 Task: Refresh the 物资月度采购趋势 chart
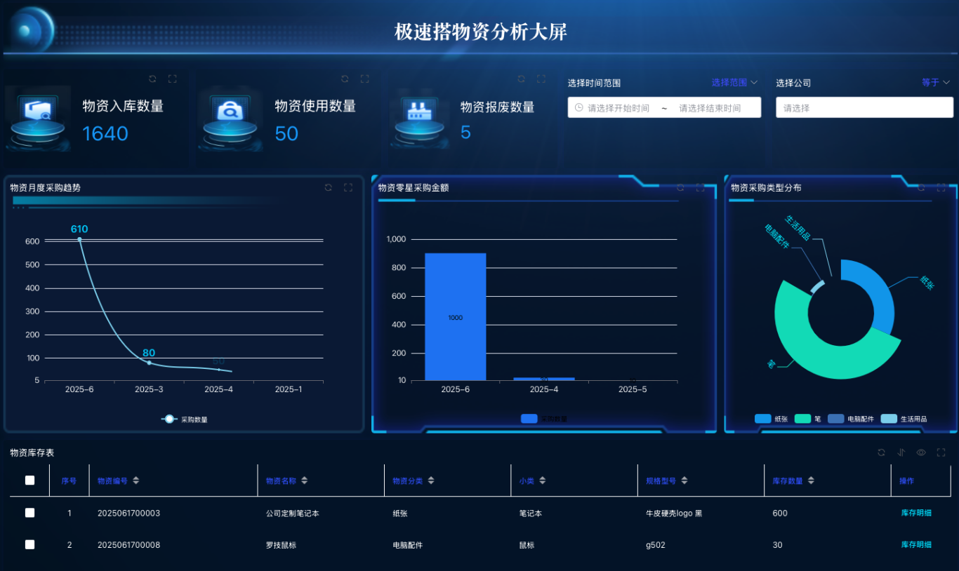coord(328,187)
